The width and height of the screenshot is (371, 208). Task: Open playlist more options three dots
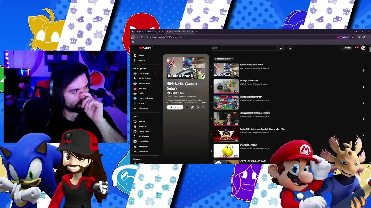[203, 107]
